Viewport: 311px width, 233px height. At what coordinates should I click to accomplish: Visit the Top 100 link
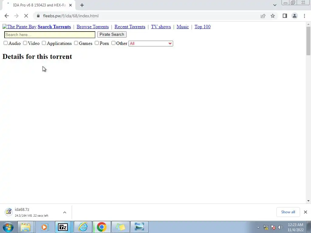(203, 27)
